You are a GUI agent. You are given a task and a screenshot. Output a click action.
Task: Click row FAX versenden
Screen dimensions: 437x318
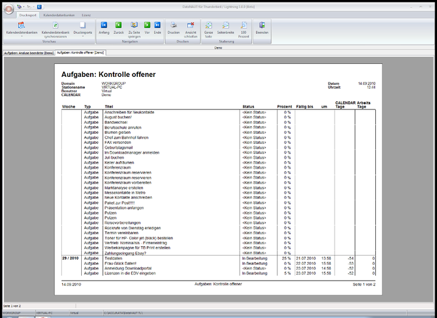(x=219, y=142)
